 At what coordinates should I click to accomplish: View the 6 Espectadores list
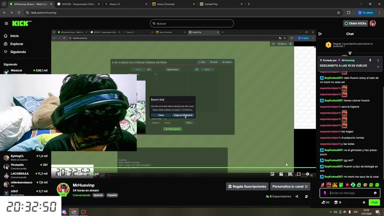click(278, 196)
